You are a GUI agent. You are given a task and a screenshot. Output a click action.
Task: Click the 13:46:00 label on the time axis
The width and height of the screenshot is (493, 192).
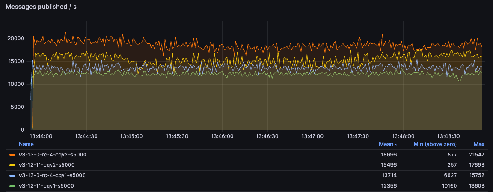point(222,136)
